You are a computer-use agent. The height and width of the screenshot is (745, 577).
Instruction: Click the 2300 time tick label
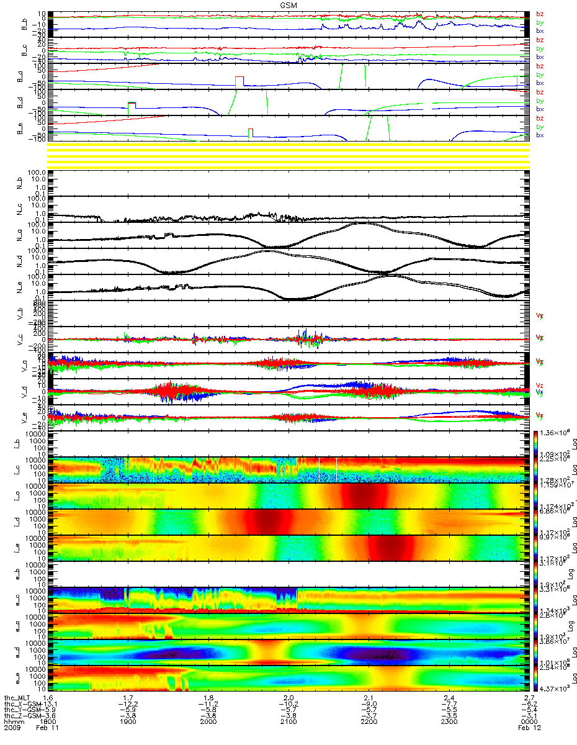(448, 723)
